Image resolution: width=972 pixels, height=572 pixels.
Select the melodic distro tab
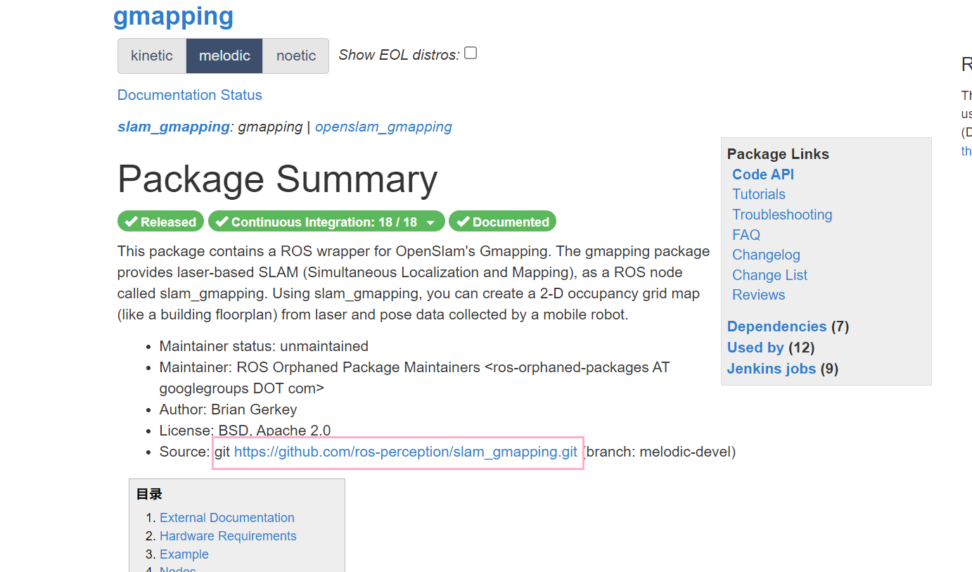coord(224,56)
